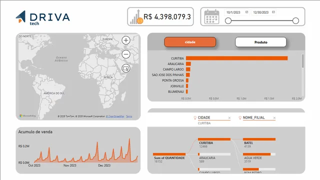The height and width of the screenshot is (180, 320).
Task: Open the OpenStreetMap attribution link
Action: [x=115, y=116]
